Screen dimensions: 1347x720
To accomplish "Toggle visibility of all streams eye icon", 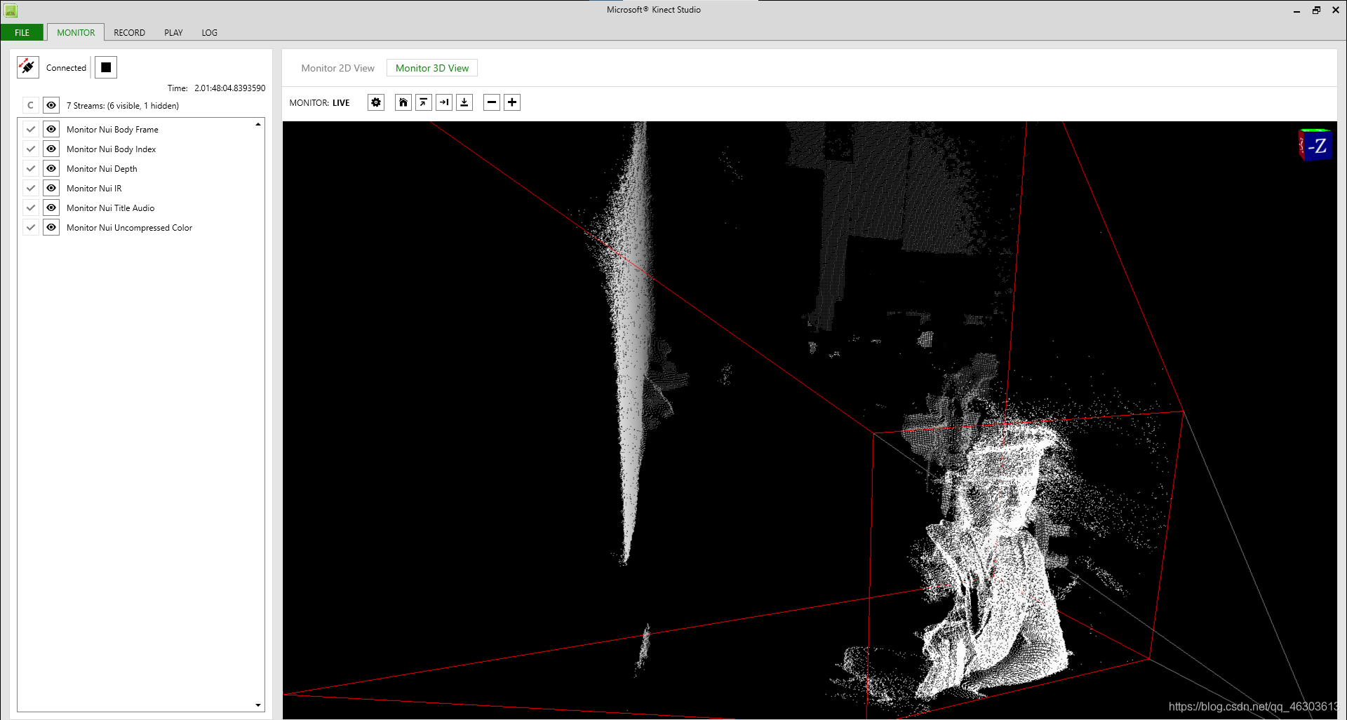I will 51,105.
